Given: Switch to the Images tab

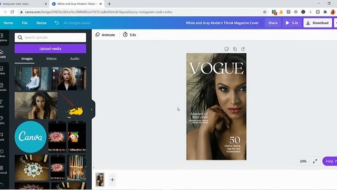Looking at the screenshot, I should [x=27, y=59].
